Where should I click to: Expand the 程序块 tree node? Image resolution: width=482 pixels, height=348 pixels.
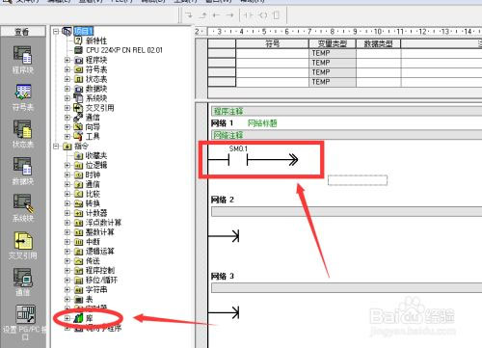tap(67, 60)
